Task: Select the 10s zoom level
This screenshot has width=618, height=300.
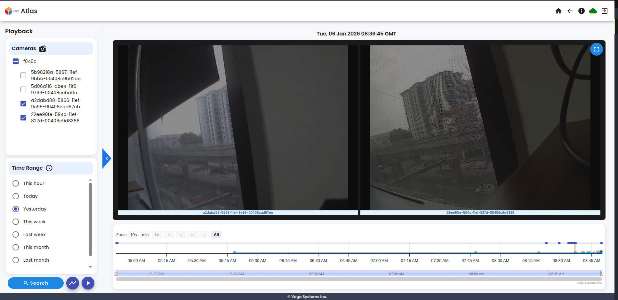Action: click(x=133, y=234)
